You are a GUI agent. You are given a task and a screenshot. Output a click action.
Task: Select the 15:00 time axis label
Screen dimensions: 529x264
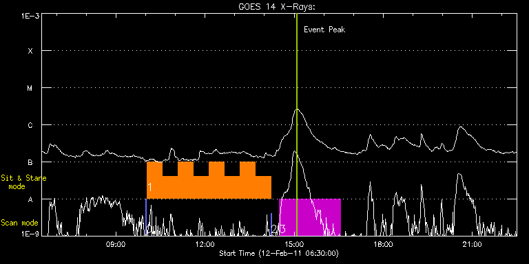(294, 244)
